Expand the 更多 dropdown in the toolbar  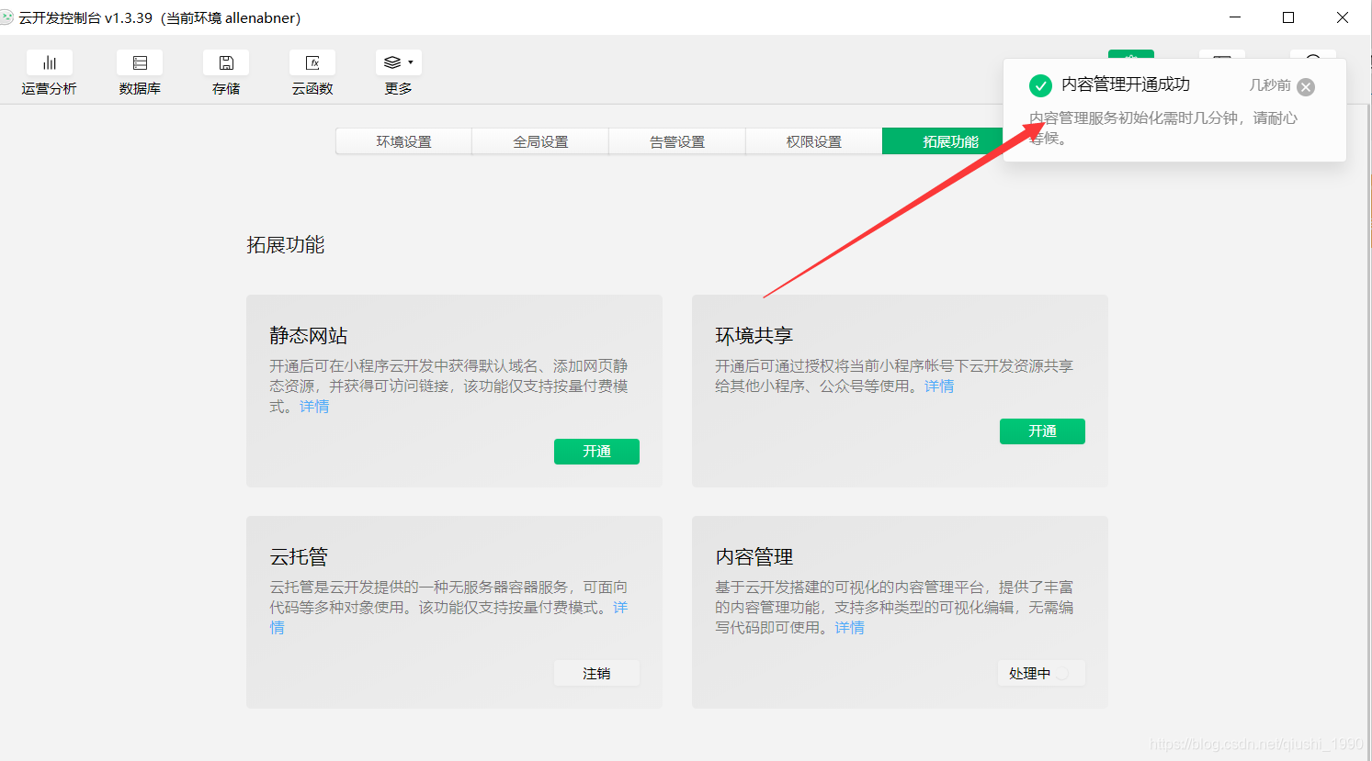399,63
